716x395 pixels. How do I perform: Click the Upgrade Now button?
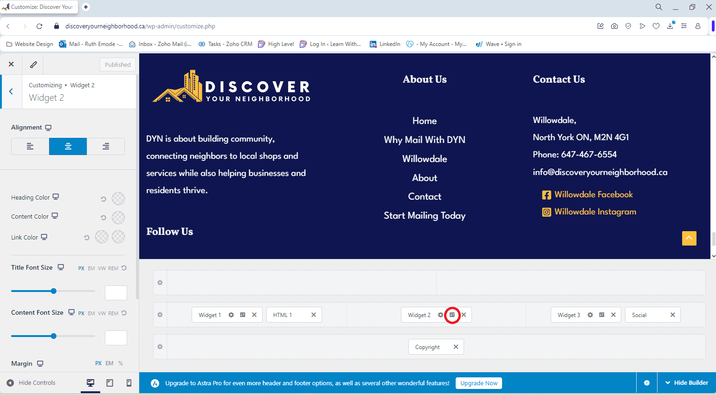[x=479, y=383]
